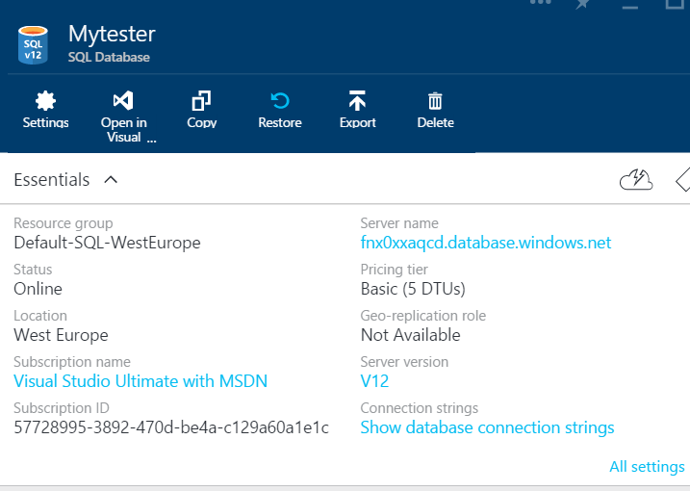Viewport: 690px width, 491px height.
Task: Click the Export arrow icon
Action: pyautogui.click(x=357, y=101)
